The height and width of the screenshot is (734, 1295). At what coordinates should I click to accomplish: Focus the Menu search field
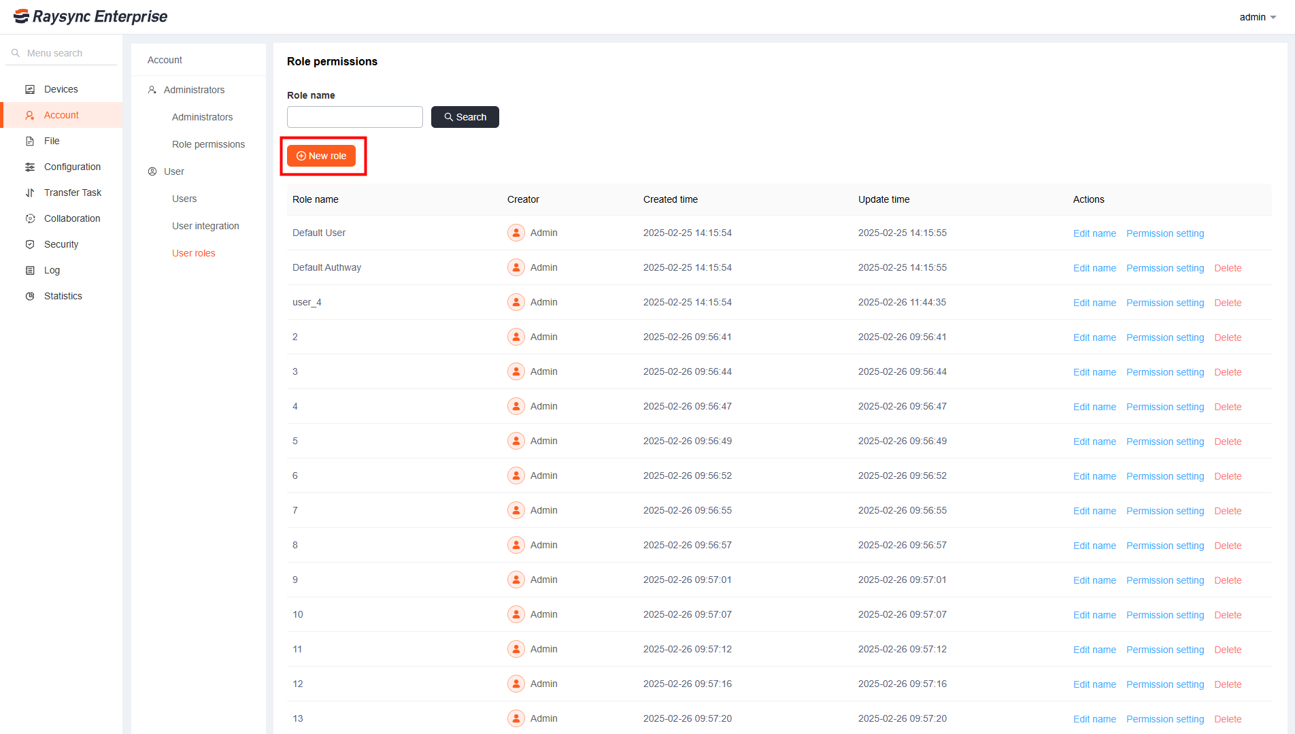click(61, 53)
